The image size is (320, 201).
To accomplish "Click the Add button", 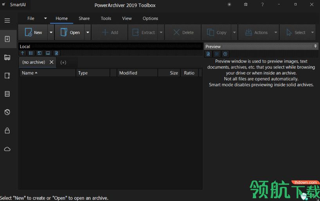I will 110,32.
